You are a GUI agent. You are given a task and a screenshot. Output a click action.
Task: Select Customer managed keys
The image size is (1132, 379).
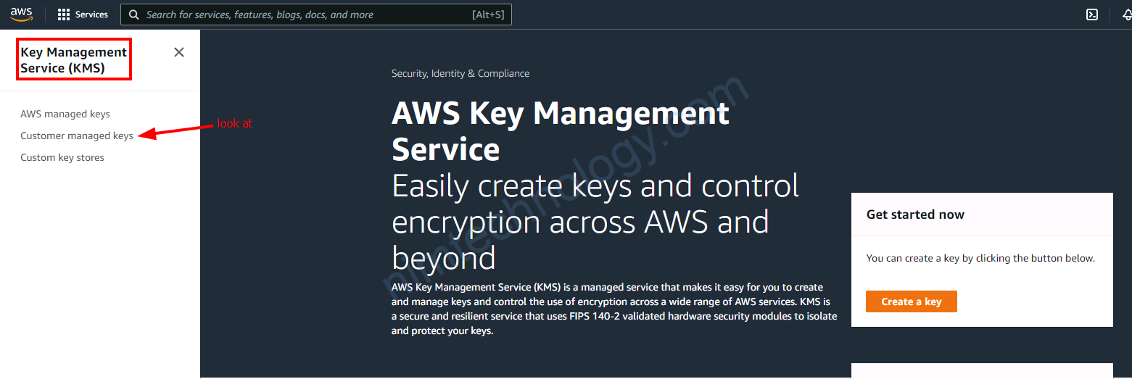coord(77,136)
